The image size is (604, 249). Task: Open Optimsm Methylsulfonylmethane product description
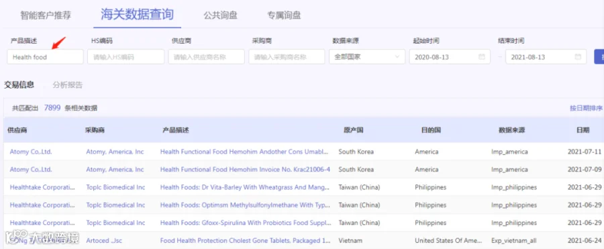246,205
